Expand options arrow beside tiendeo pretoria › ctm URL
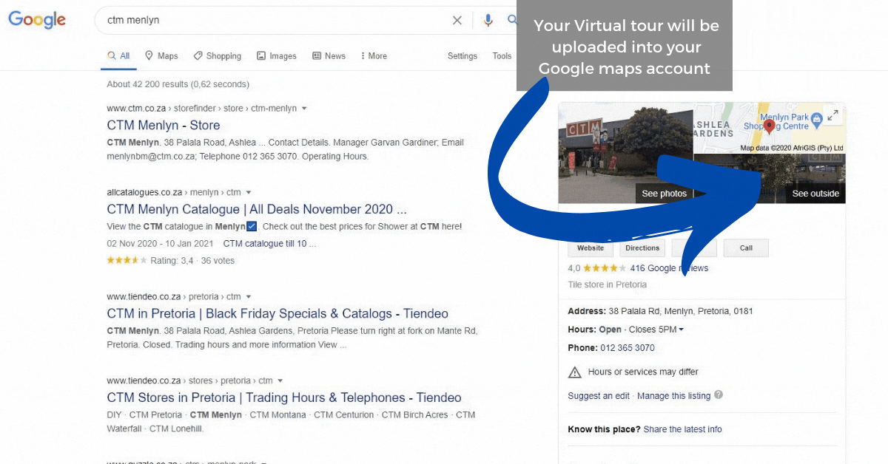 tap(249, 297)
